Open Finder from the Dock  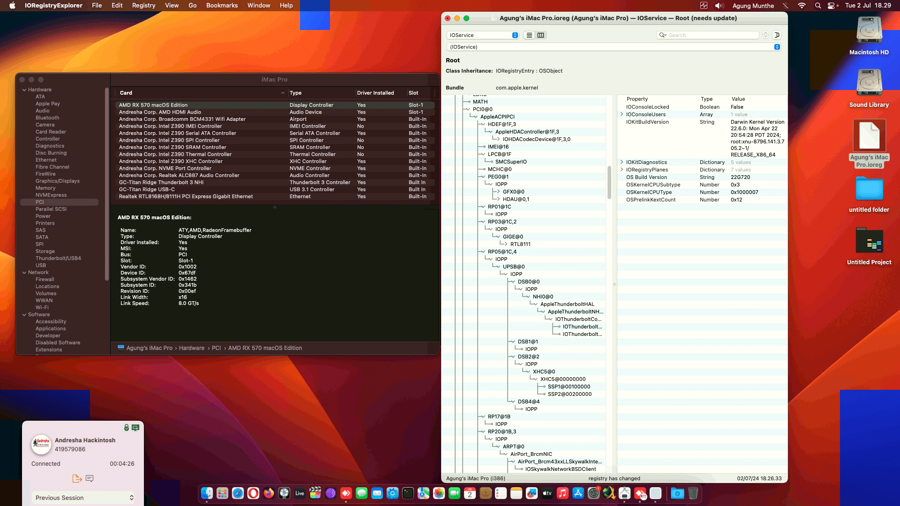[x=207, y=493]
